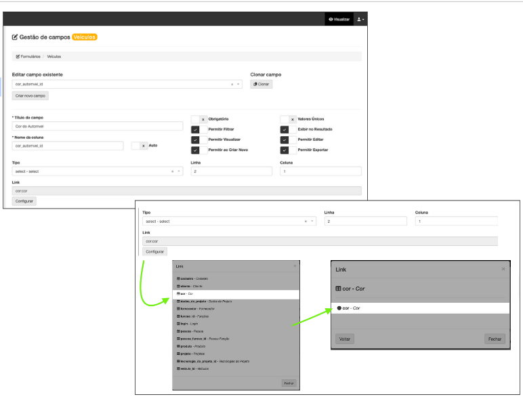Toggle the Permitir Editar switch
The image size is (523, 399).
289,140
